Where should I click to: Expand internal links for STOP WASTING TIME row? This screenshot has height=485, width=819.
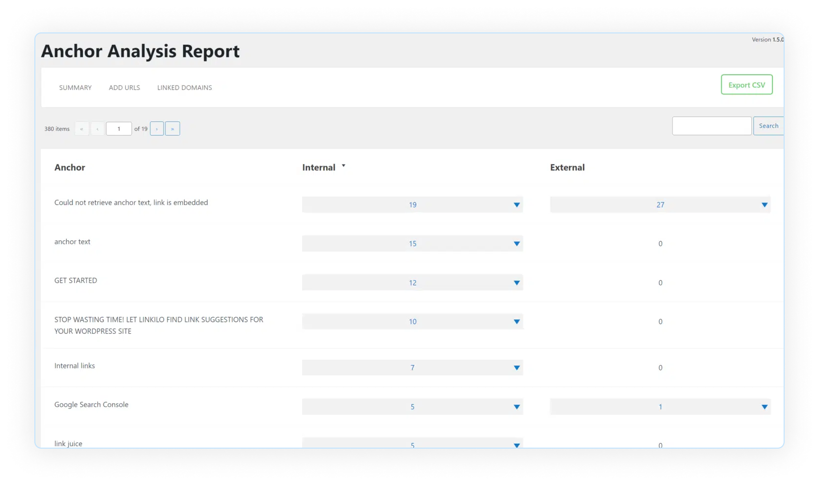(516, 322)
